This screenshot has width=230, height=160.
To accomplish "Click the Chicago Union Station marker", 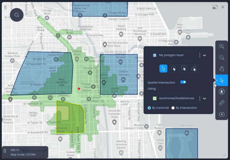I will click(93, 87).
